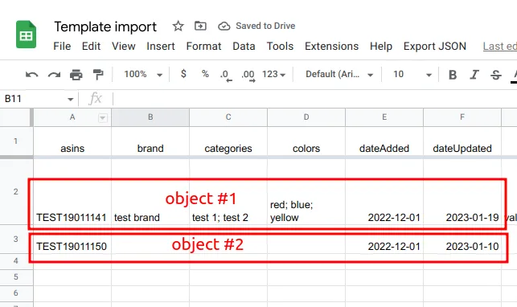Select column E header
517x307 pixels.
tap(384, 117)
